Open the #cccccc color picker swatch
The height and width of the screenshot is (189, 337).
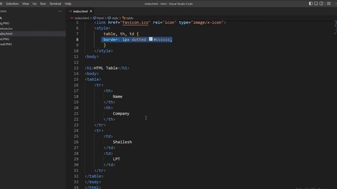151,39
